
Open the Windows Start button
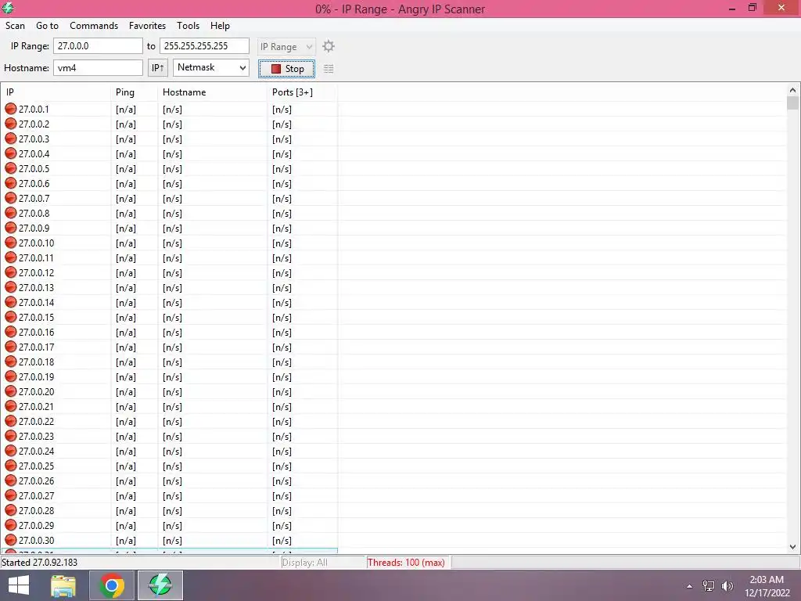click(x=19, y=585)
